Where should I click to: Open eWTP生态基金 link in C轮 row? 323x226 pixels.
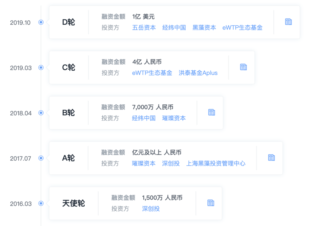tap(152, 73)
